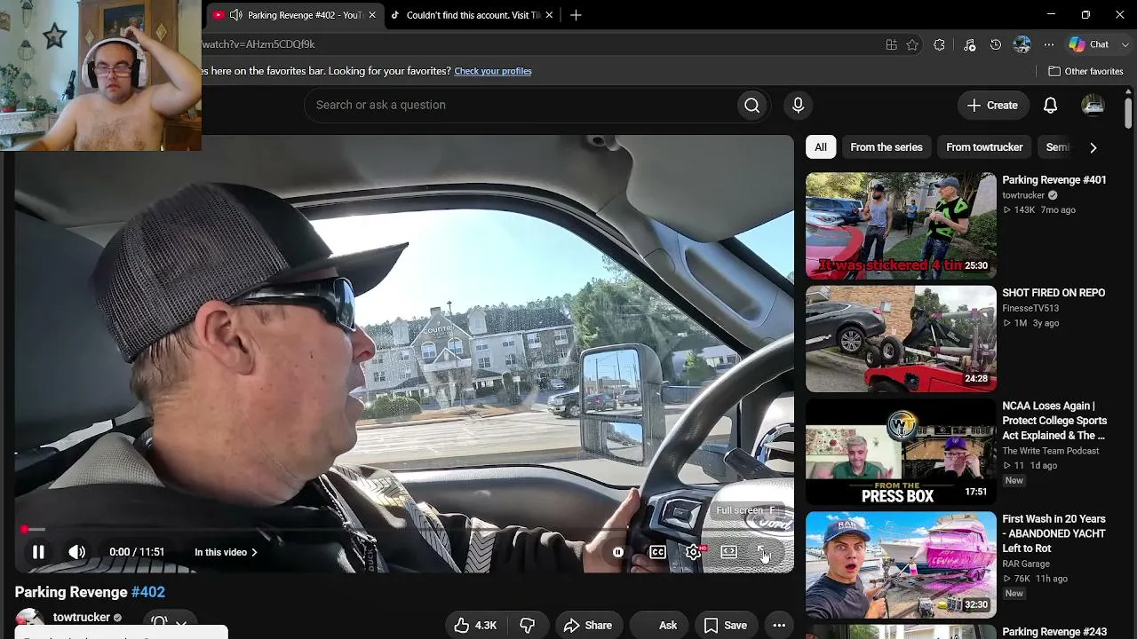Open a new browser tab
Viewport: 1137px width, 639px height.
(576, 15)
